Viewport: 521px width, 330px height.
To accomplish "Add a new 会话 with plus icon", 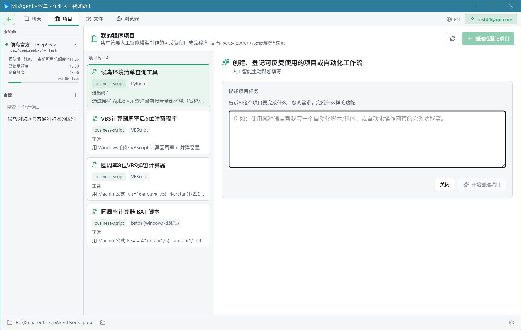I will pyautogui.click(x=76, y=95).
